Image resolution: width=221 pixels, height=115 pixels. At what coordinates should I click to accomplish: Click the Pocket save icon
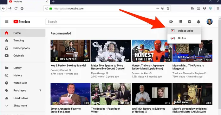pyautogui.click(x=163, y=8)
